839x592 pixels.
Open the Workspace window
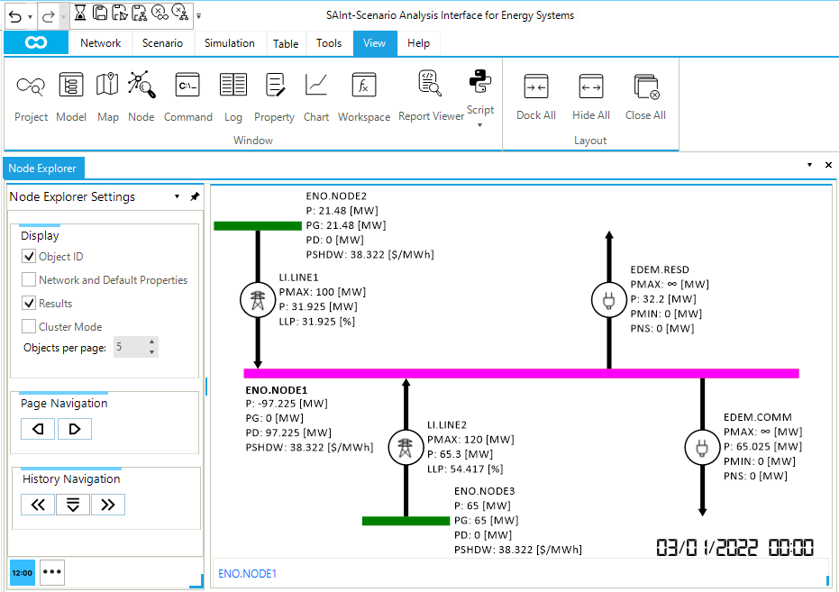point(364,96)
